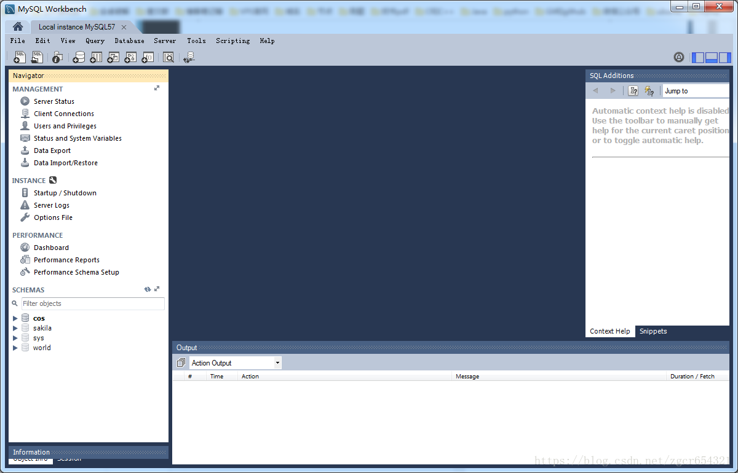
Task: Go forward in context help history
Action: (x=613, y=91)
